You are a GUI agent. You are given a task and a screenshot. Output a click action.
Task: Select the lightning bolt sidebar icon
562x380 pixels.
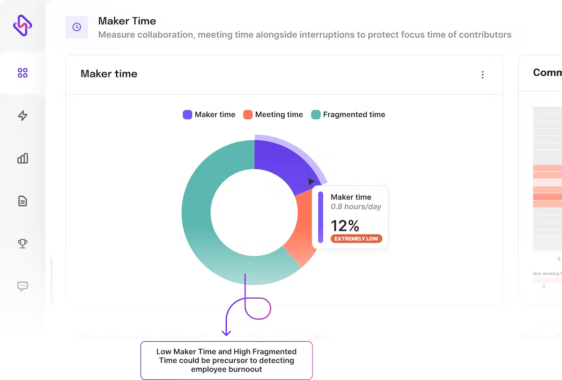[22, 115]
